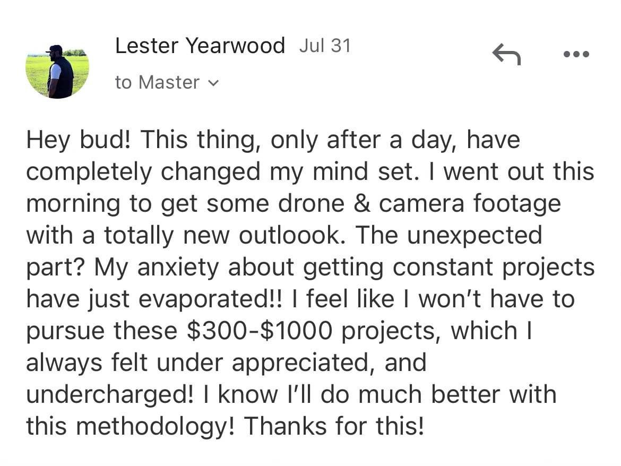Click the misspelled word "outloook"

coord(289,236)
